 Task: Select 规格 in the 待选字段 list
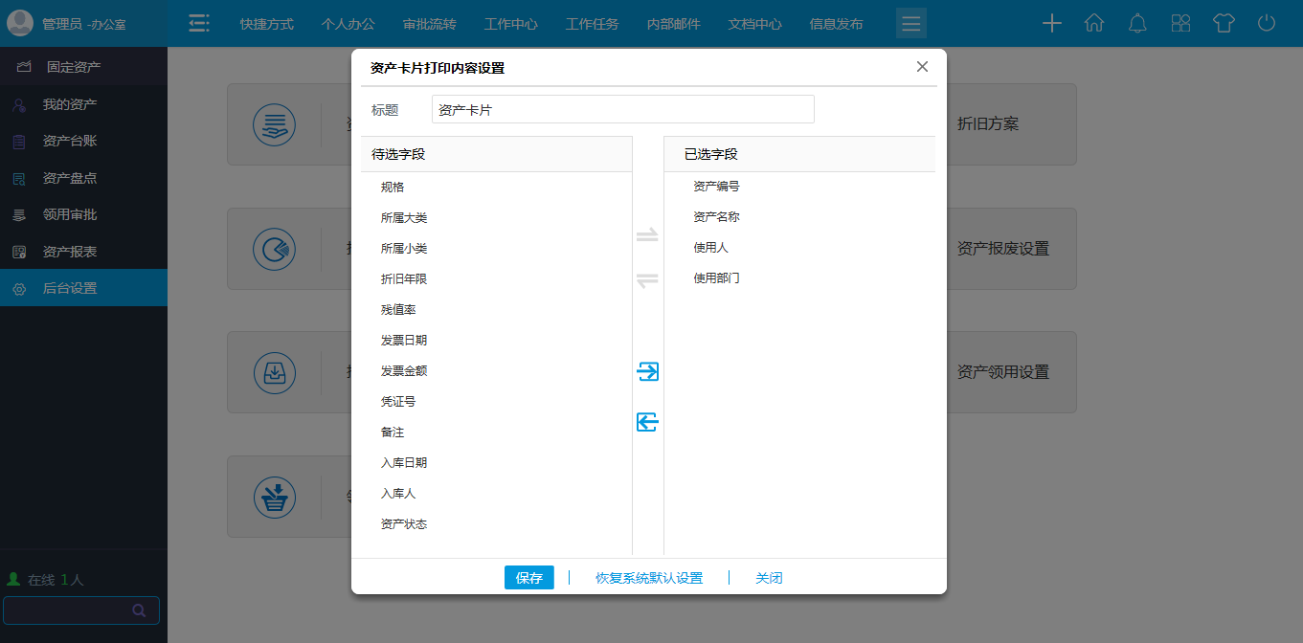tap(392, 187)
